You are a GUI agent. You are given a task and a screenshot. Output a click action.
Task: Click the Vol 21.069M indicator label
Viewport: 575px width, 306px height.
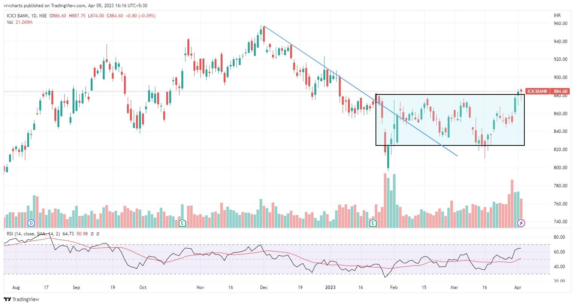coord(20,22)
